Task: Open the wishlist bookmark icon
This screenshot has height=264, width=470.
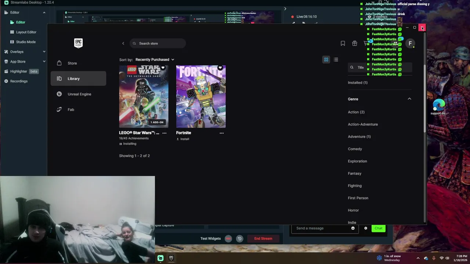Action: pyautogui.click(x=343, y=43)
